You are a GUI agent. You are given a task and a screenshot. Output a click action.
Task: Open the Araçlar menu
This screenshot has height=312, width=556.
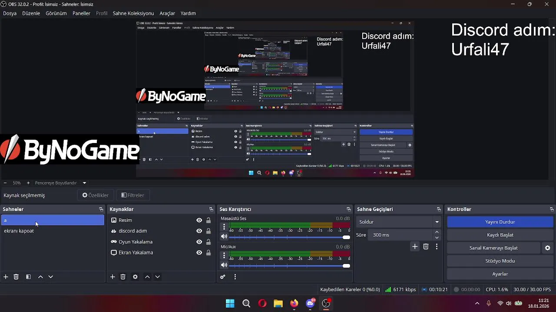(167, 13)
